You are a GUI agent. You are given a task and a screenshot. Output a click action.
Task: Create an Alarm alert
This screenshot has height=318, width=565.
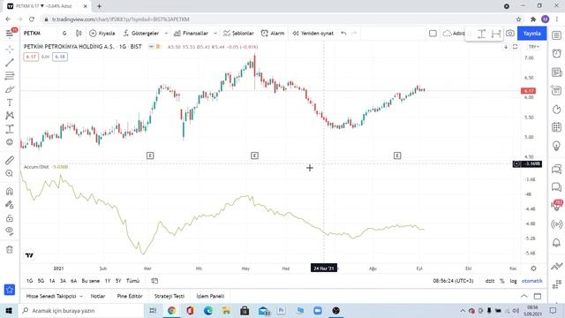273,34
